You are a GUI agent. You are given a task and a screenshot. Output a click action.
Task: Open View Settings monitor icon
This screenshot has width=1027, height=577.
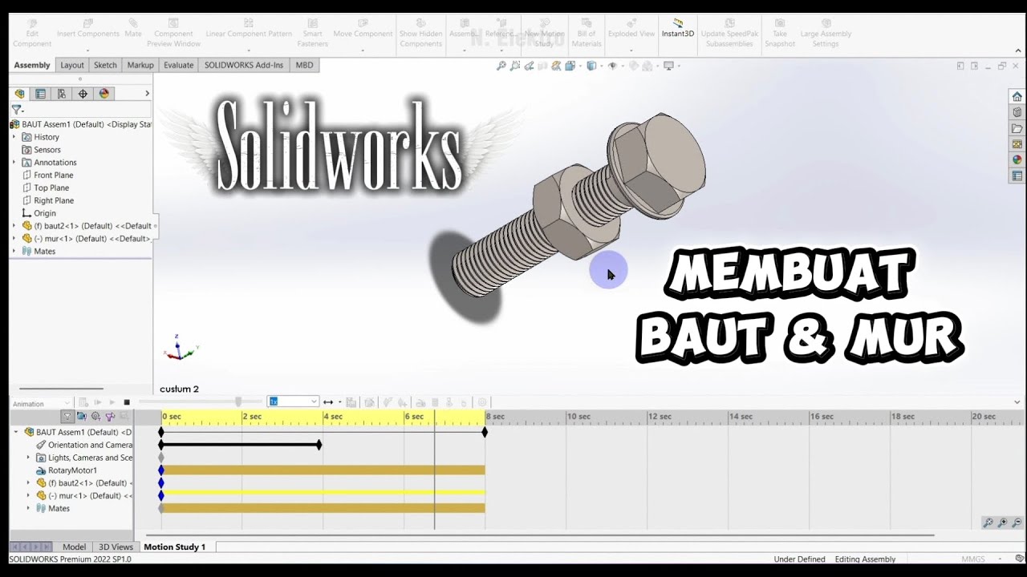tap(670, 66)
